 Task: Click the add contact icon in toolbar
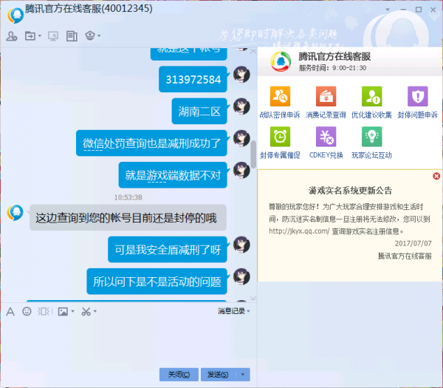tap(12, 36)
